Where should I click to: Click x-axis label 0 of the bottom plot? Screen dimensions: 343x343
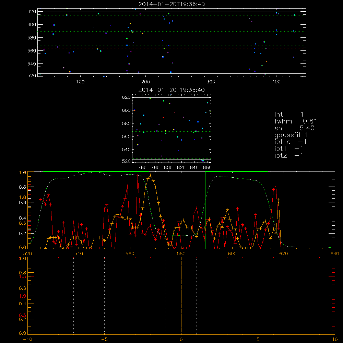point(181,339)
